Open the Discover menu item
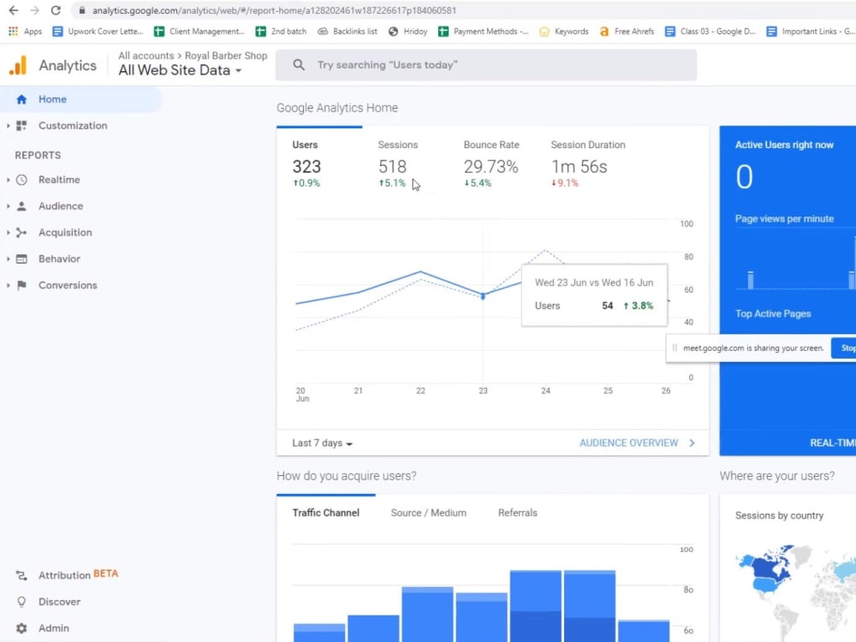 [60, 602]
